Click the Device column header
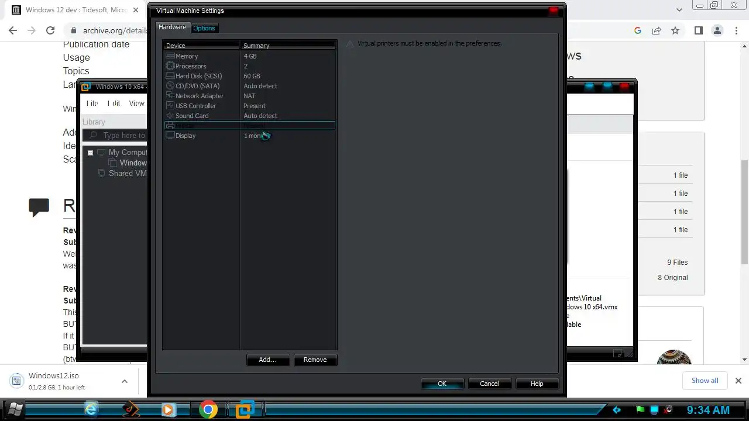This screenshot has width=749, height=421. (x=202, y=46)
